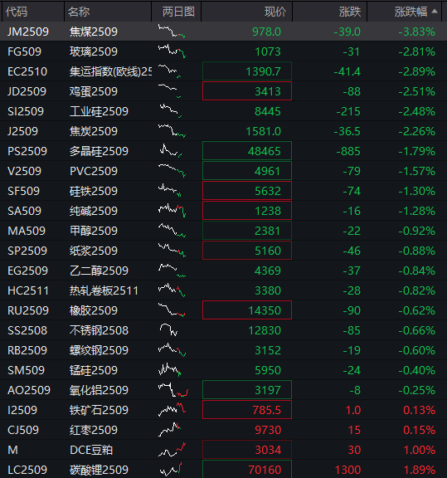Open the 氧化铝2509 two-day mini chart

tap(173, 389)
